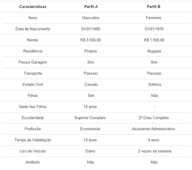Select the birth date 01/01/1970
Viewport: 192px width, 170px height.
pyautogui.click(x=154, y=29)
